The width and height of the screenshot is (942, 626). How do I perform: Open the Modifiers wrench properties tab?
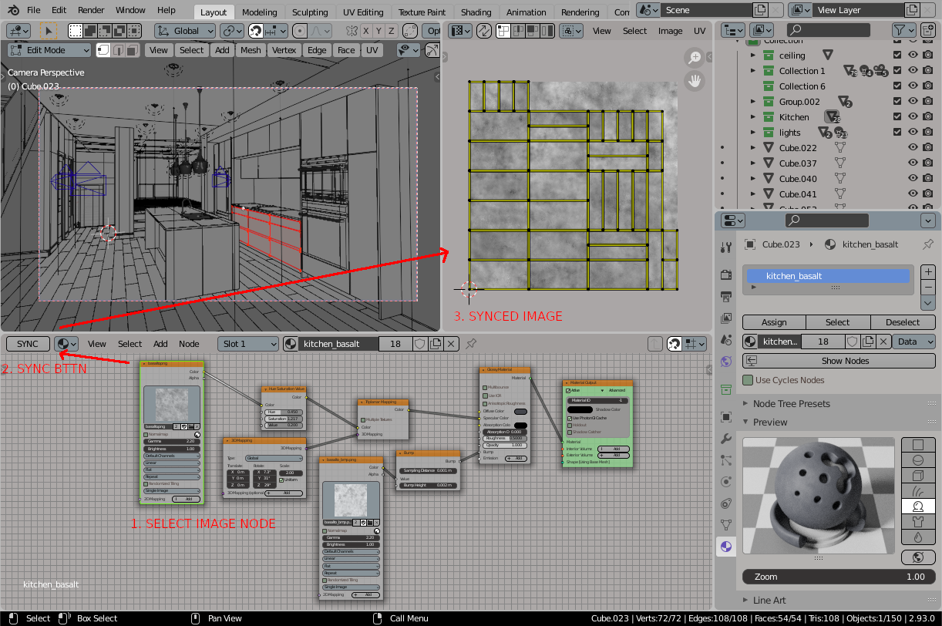(725, 439)
